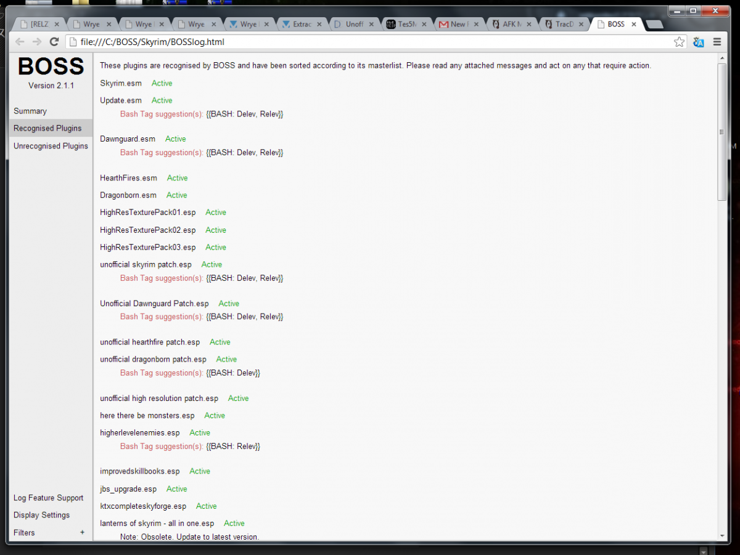
Task: Click the Skyrim.esm plugin name
Action: (x=121, y=83)
